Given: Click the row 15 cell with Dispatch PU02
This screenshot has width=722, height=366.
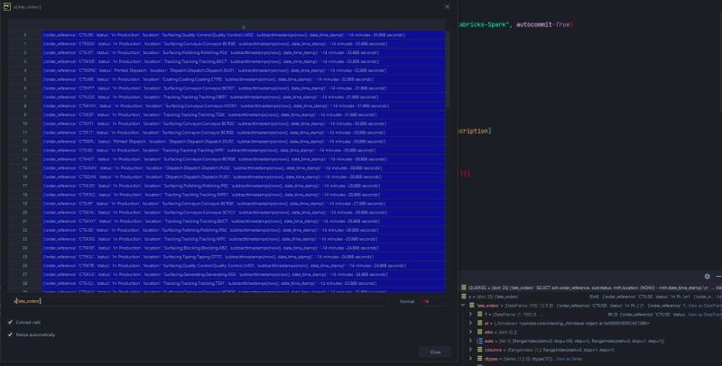Looking at the screenshot, I should click(244, 168).
